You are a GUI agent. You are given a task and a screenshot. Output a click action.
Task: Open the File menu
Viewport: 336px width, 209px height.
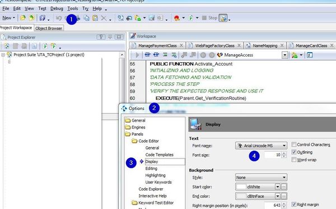6,8
